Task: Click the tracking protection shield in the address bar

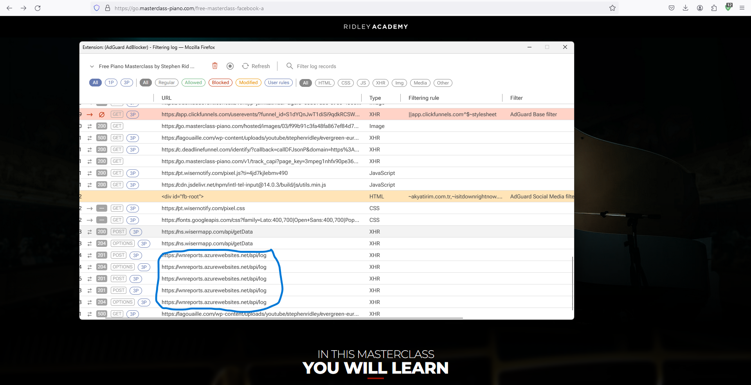Action: [96, 8]
